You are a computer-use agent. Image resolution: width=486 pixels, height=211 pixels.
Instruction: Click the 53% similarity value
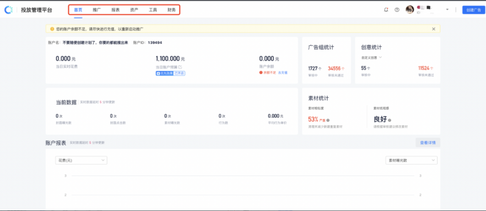(x=313, y=119)
